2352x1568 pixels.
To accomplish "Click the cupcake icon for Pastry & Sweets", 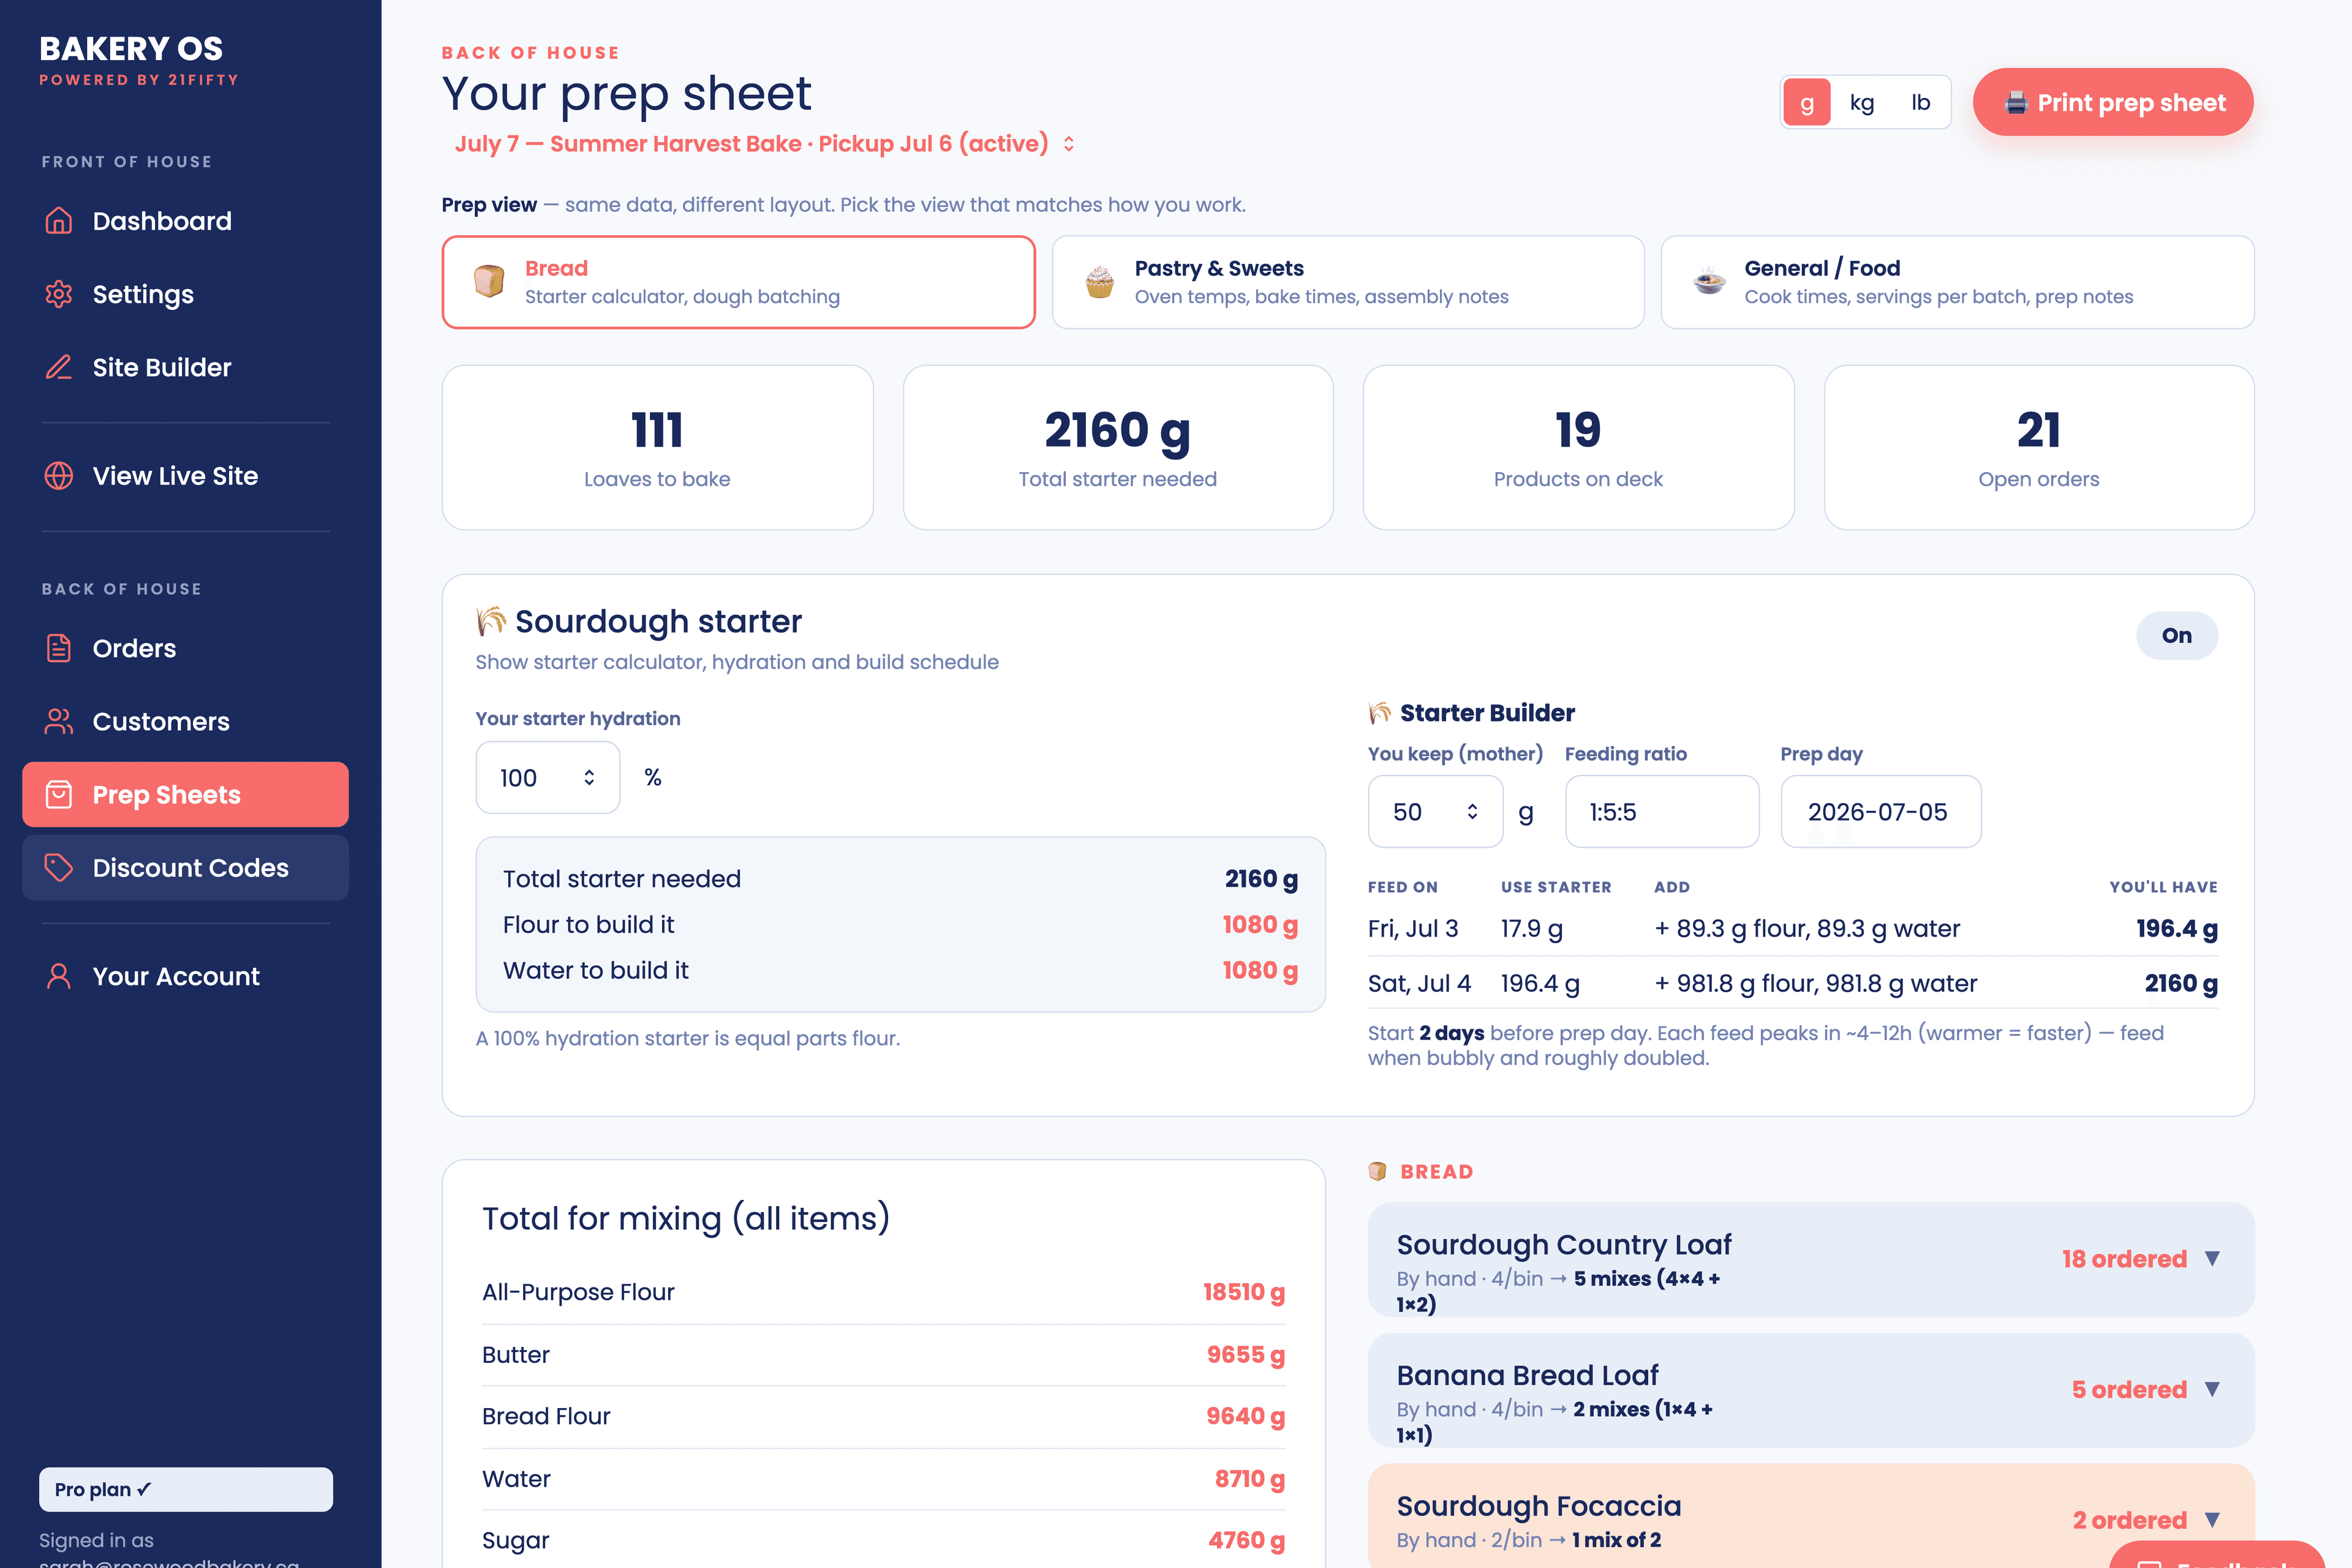I will pyautogui.click(x=1099, y=281).
